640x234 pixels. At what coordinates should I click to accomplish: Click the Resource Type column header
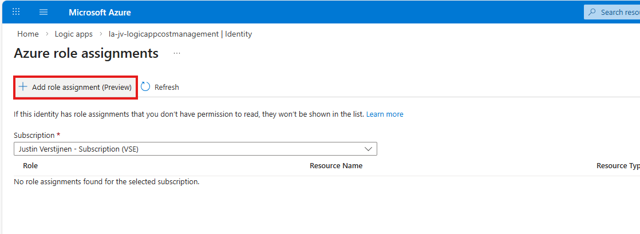[x=618, y=166]
